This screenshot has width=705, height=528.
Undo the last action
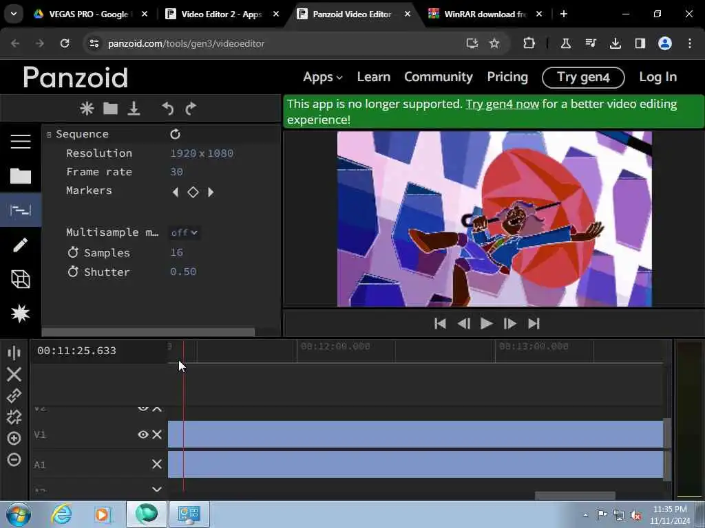(x=168, y=109)
